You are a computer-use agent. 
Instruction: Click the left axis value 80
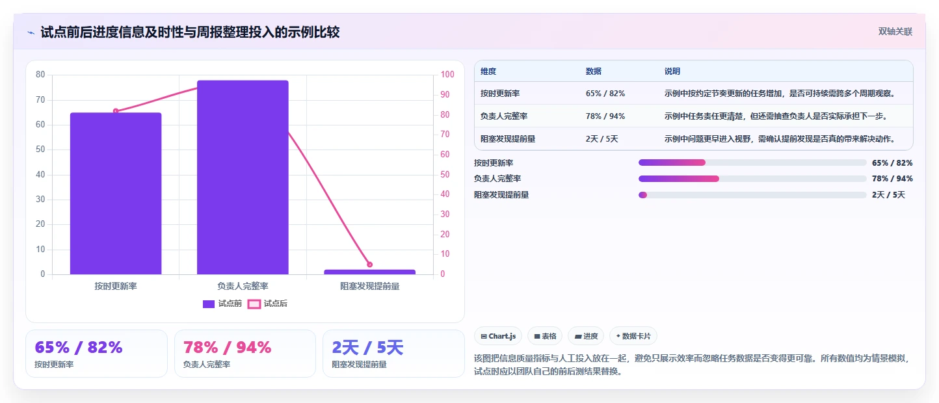pyautogui.click(x=40, y=75)
